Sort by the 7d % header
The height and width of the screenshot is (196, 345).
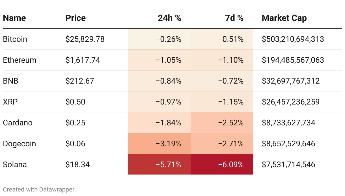tap(234, 18)
